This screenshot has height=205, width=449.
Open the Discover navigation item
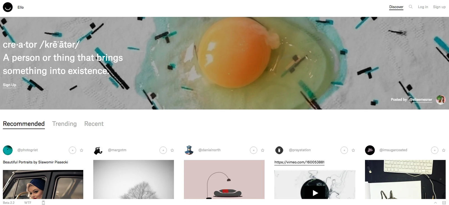396,7
